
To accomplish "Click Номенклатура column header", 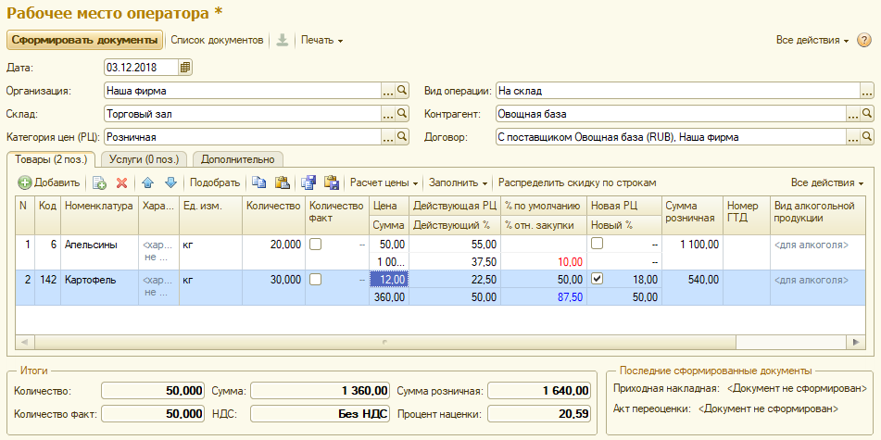I will tap(99, 215).
